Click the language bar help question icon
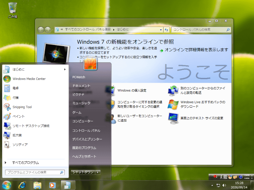 pos(240,177)
